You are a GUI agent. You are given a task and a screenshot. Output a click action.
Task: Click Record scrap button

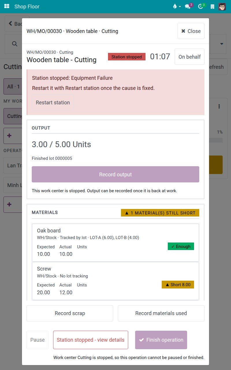(70, 313)
